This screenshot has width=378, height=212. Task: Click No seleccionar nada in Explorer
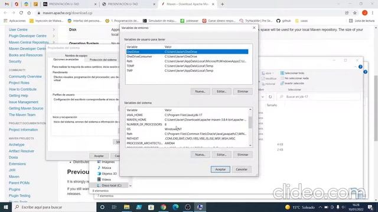pos(294,78)
